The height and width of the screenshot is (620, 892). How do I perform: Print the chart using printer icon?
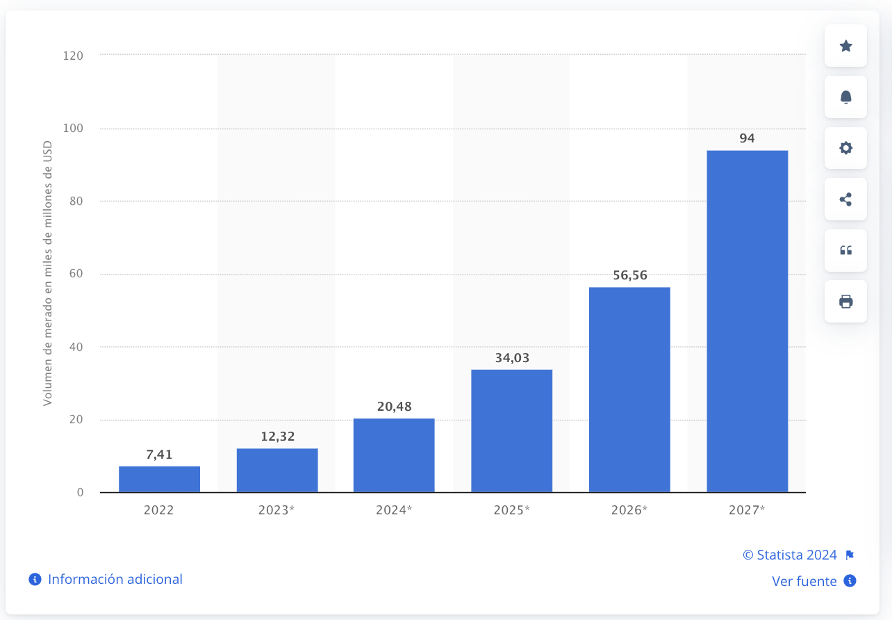(x=845, y=302)
